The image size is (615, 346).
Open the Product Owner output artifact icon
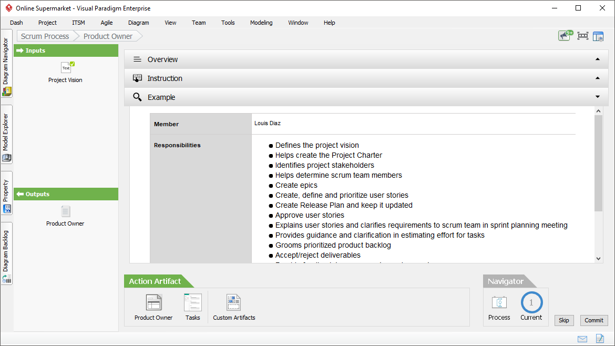tap(66, 211)
